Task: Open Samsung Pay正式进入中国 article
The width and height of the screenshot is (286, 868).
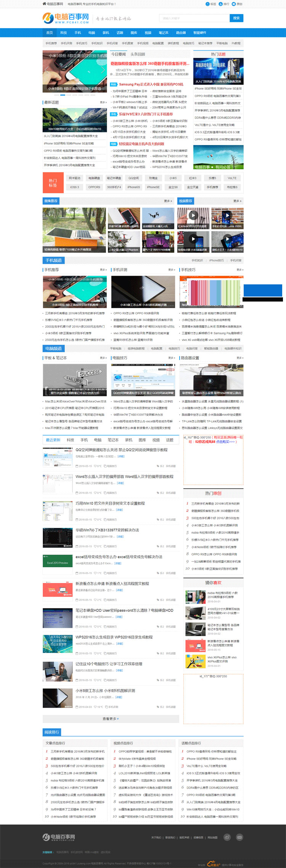Action: (151, 84)
